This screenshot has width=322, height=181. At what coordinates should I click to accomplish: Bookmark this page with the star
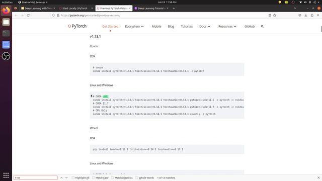tap(275, 16)
